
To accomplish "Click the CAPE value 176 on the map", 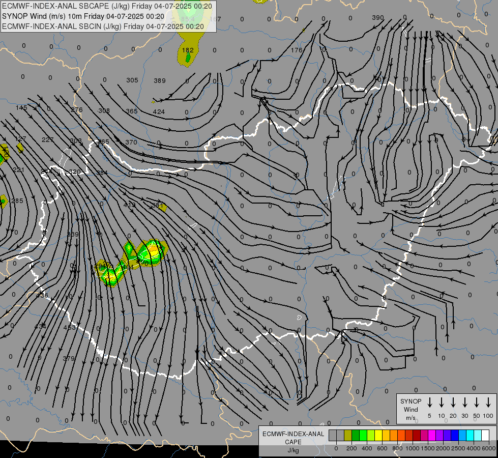I will point(297,50).
